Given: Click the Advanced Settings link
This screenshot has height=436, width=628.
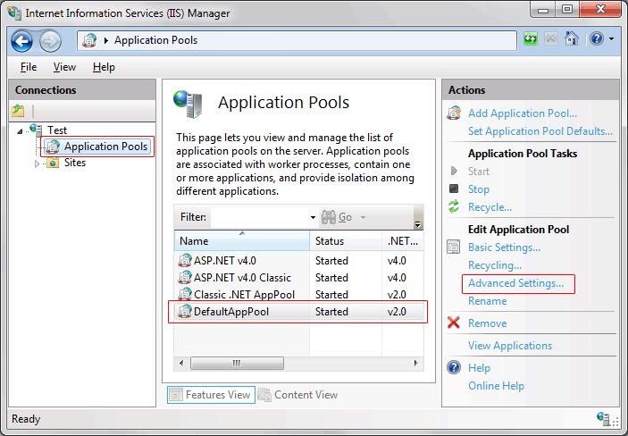Looking at the screenshot, I should [x=515, y=283].
